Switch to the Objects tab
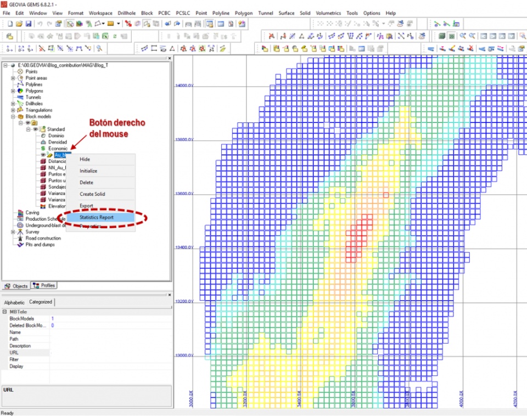 click(16, 286)
